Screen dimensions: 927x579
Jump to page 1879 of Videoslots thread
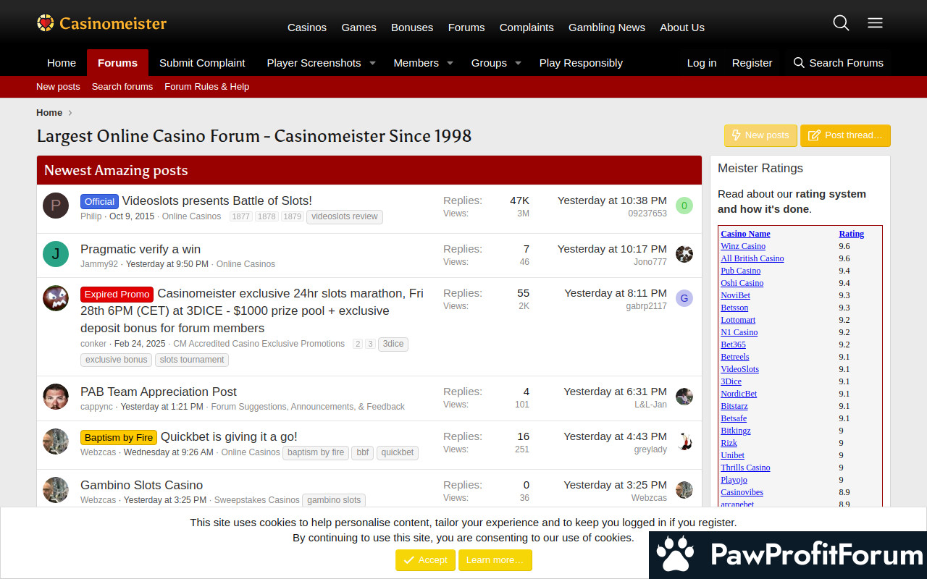click(293, 216)
